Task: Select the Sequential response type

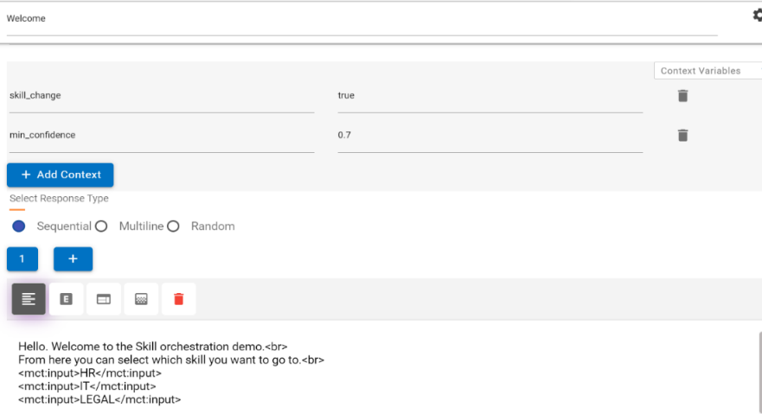Action: click(19, 226)
